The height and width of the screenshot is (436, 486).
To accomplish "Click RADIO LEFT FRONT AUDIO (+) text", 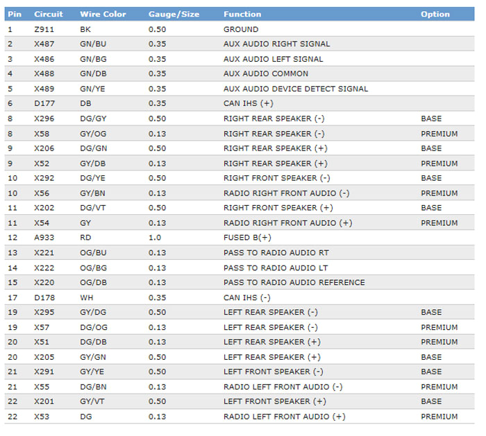I will click(x=284, y=417).
